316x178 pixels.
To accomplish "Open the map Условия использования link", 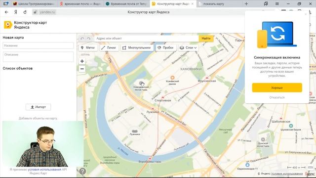I will (287, 174).
